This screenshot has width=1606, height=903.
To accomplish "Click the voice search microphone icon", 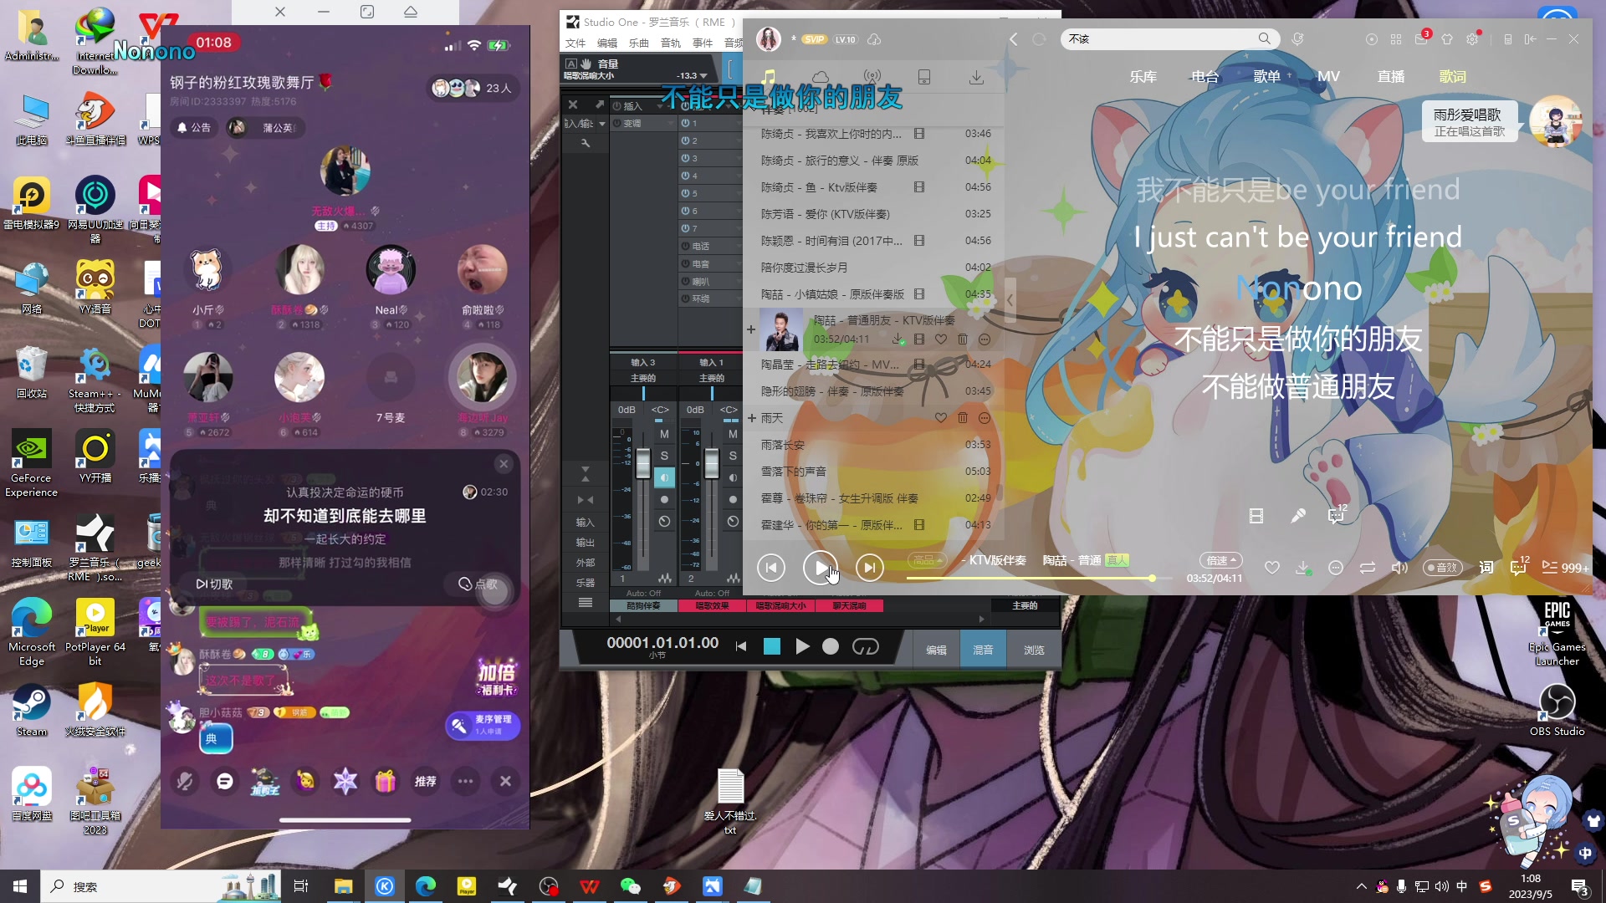I will 1297,38.
